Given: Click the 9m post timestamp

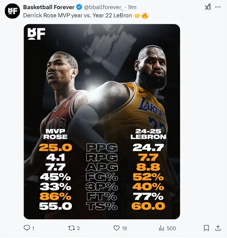Looking at the screenshot, I should [132, 7].
